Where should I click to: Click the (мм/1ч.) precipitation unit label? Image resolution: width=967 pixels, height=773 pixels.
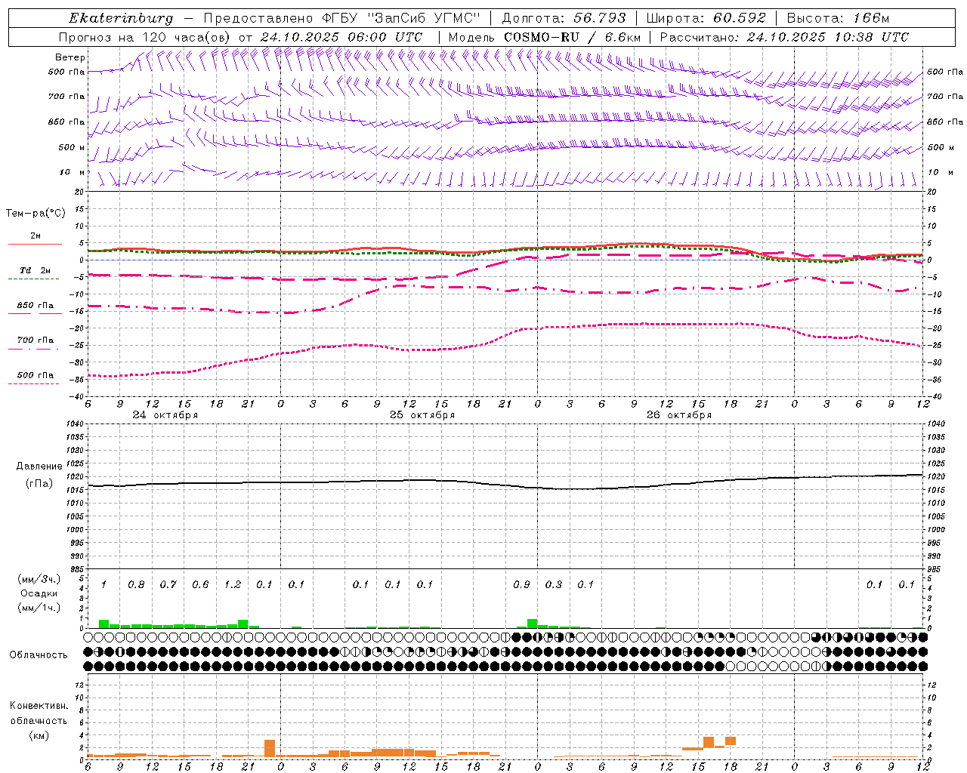click(x=39, y=608)
